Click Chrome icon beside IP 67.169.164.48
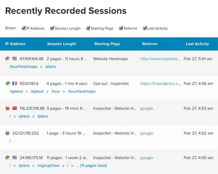Viewport: 218px width, 174px height. click(x=7, y=59)
